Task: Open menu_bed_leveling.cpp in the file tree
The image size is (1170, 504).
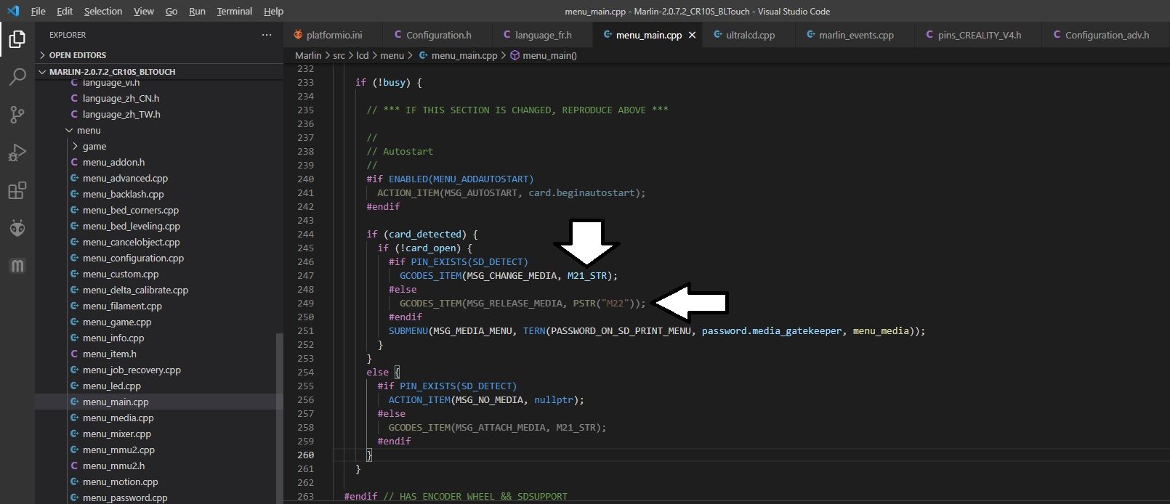Action: 158,226
